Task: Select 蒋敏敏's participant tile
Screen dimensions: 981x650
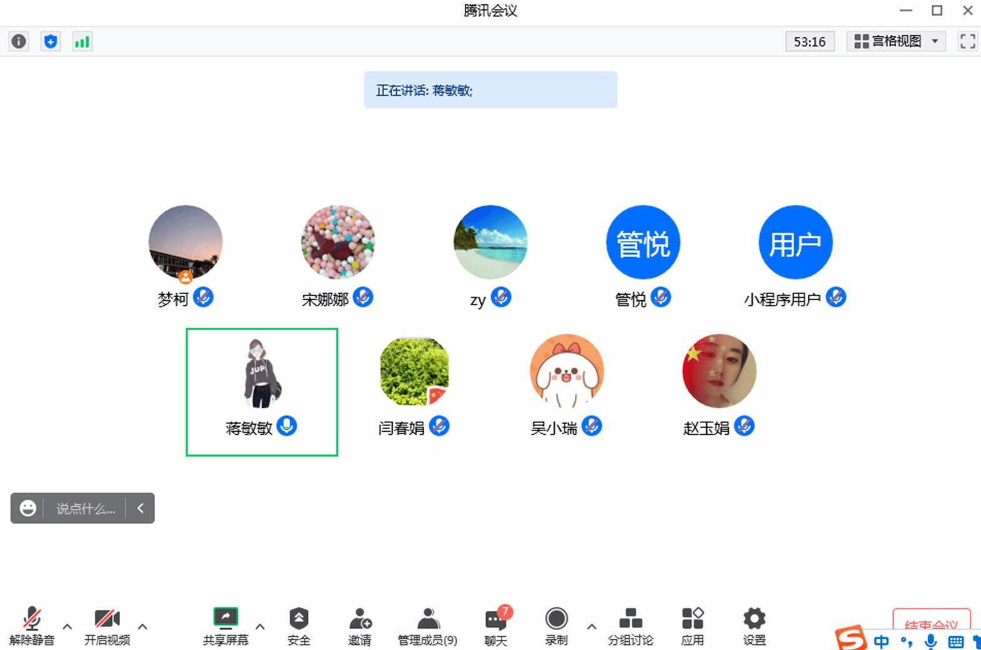Action: click(262, 392)
